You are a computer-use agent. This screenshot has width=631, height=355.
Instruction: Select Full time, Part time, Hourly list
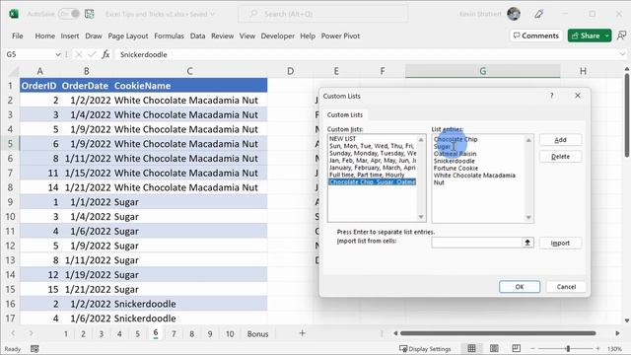[x=367, y=176]
